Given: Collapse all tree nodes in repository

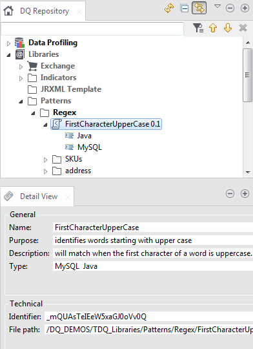Looking at the screenshot, I should 185,8.
